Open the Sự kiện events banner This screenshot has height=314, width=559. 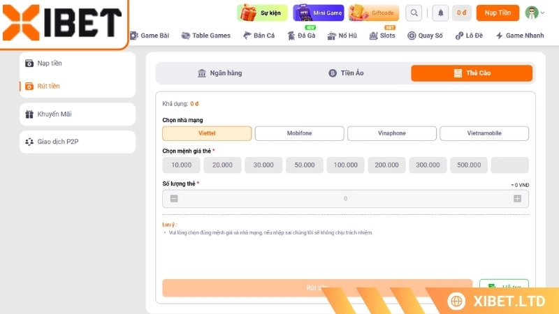[x=263, y=13]
